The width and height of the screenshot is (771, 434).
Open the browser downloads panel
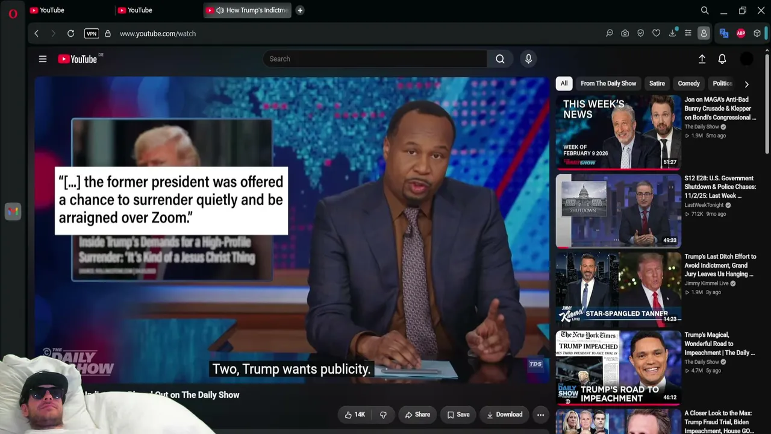coord(672,34)
